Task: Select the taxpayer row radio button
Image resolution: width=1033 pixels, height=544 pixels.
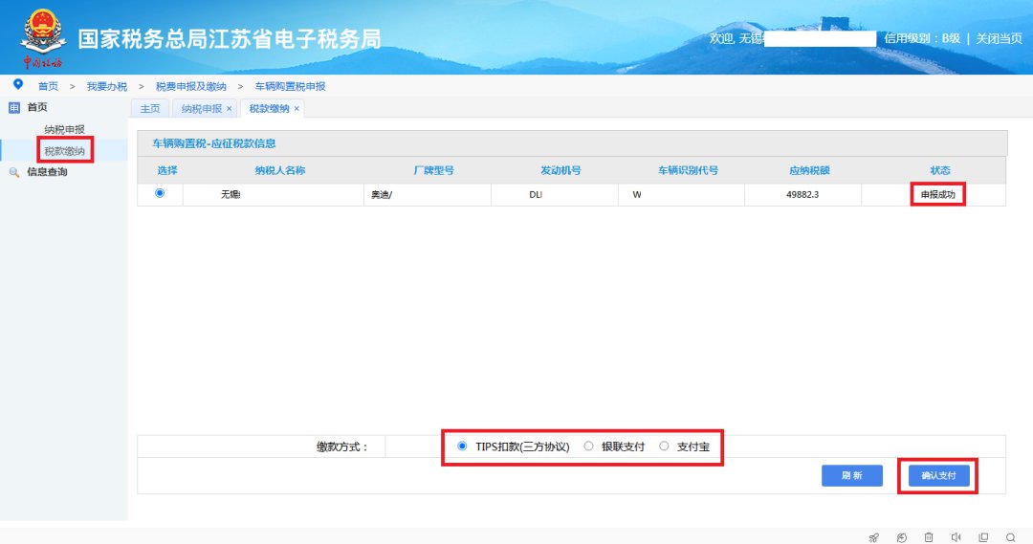Action: tap(160, 193)
